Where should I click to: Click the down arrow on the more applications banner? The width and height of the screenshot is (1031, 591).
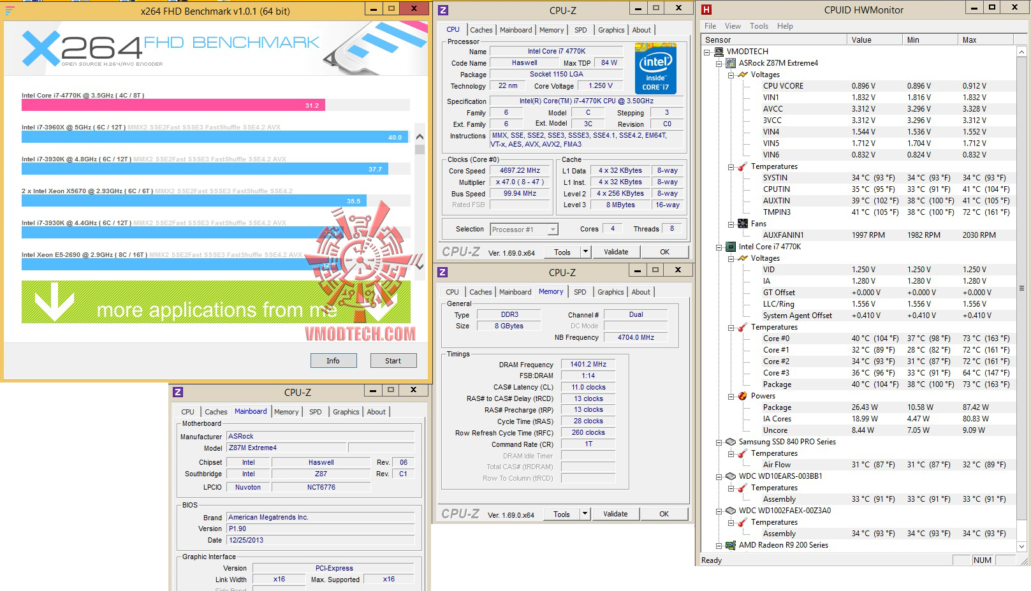coord(54,302)
